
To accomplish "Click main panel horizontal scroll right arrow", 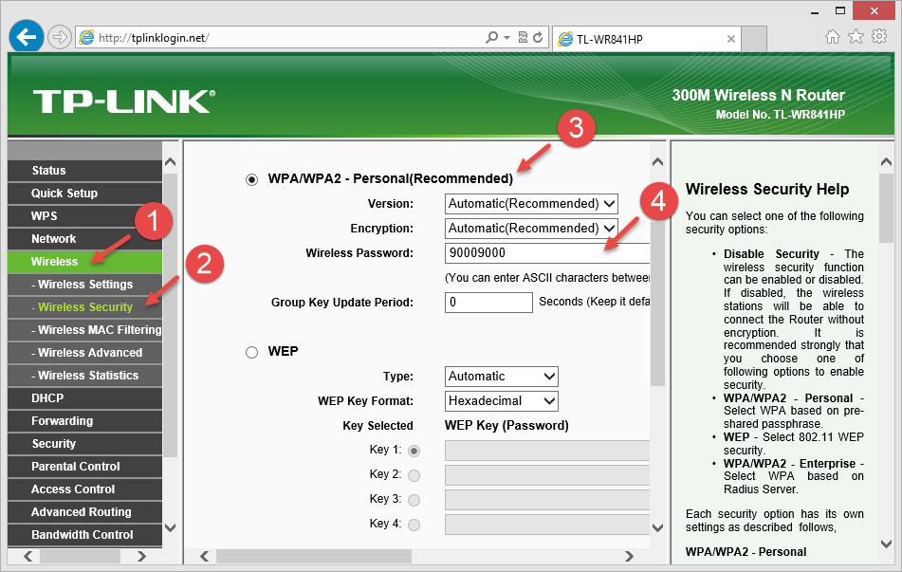I will pos(629,557).
